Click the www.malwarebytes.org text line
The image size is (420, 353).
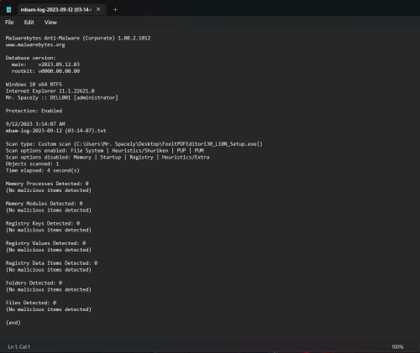tap(35, 44)
